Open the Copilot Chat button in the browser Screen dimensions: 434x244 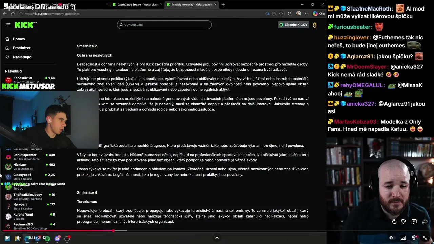click(319, 14)
